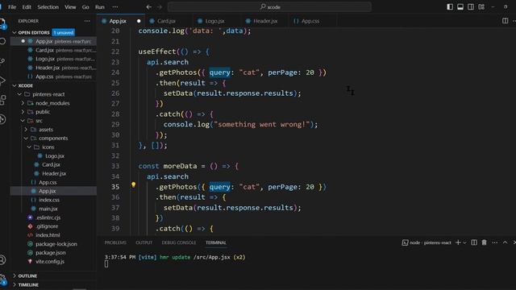516x290 pixels.
Task: Kill terminal with trash icon
Action: pyautogui.click(x=484, y=242)
